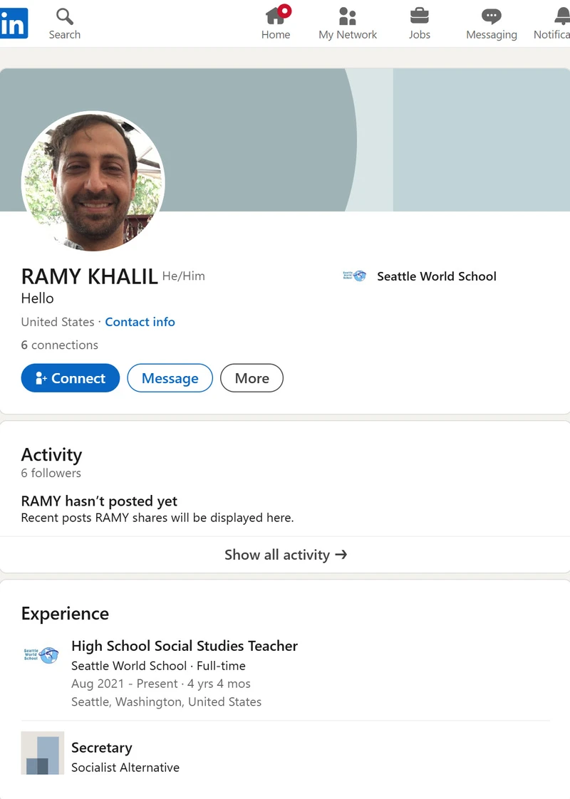570x799 pixels.
Task: Click the Socialist Alternative company logo
Action: point(43,753)
